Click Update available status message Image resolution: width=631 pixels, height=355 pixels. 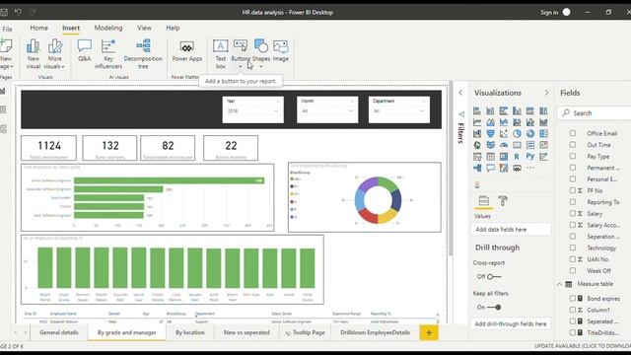click(x=583, y=346)
